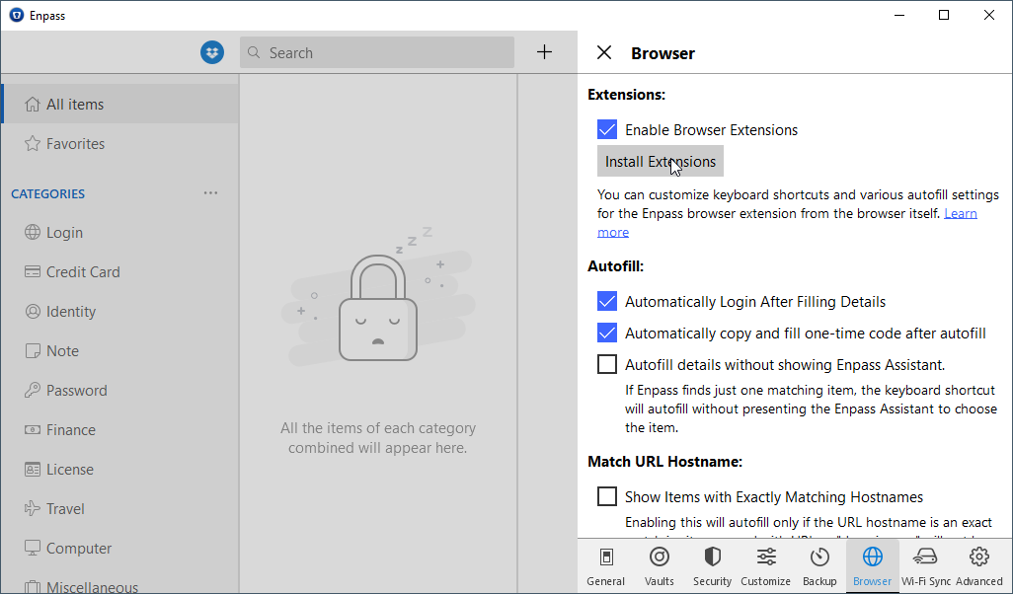Switch to the Security settings tab

[x=712, y=565]
